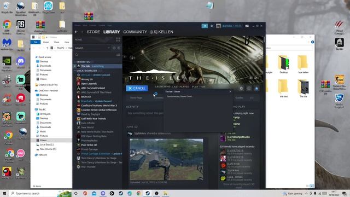Open the Help menu in Steam
The width and height of the screenshot is (350, 197).
coord(109,26)
